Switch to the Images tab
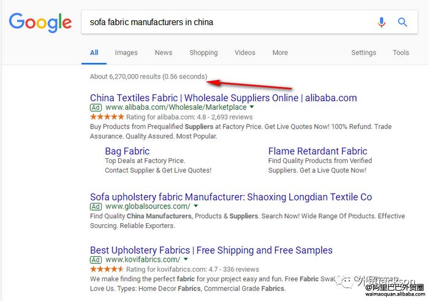 (x=126, y=53)
